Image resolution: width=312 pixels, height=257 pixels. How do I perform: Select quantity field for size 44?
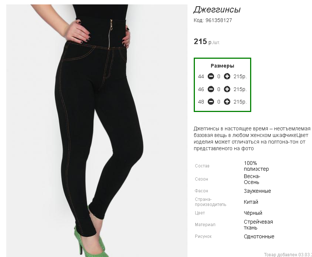pyautogui.click(x=219, y=76)
